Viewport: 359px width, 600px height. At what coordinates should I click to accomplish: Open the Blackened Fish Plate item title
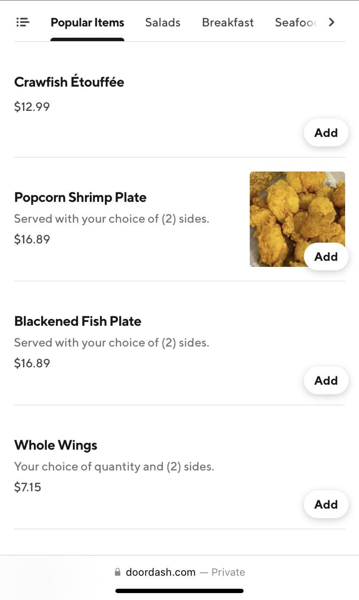tap(78, 321)
